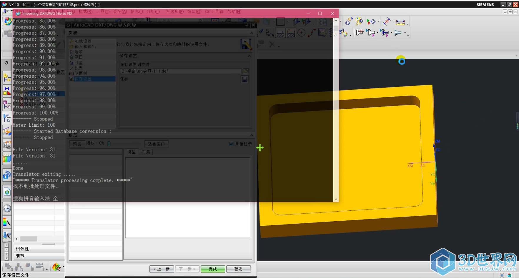This screenshot has width=519, height=278.
Task: Click the folder browse icon beside the 111.def path
Action: pyautogui.click(x=245, y=71)
